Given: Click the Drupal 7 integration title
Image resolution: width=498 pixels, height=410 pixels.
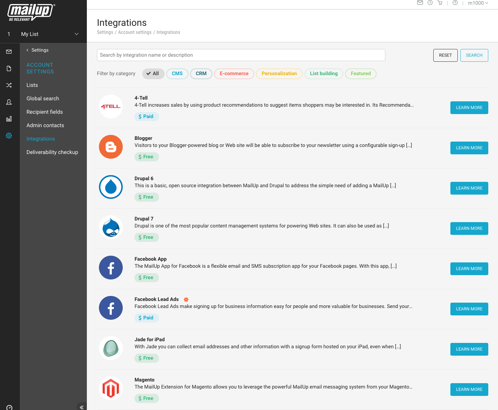Looking at the screenshot, I should tap(144, 219).
